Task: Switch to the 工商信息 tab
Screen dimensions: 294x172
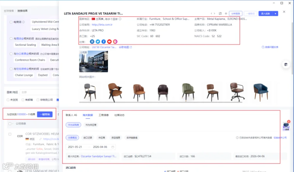Action: tap(104, 115)
